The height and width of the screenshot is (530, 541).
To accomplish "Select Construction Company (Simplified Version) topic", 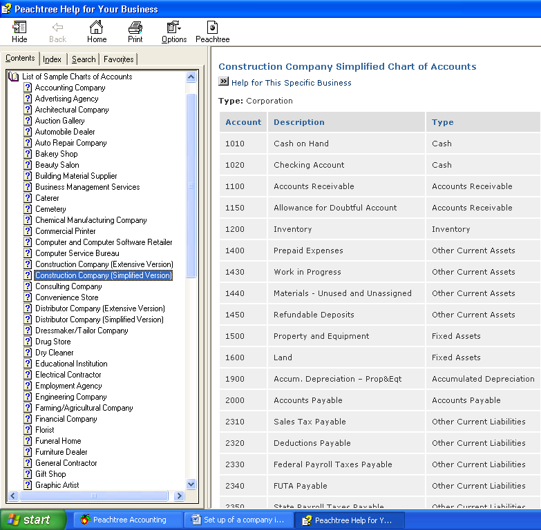I will [x=103, y=275].
